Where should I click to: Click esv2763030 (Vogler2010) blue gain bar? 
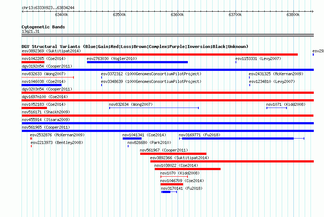click(137, 62)
